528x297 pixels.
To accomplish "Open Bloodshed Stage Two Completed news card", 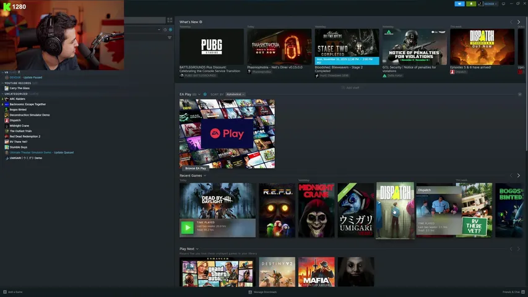I will coord(347,47).
